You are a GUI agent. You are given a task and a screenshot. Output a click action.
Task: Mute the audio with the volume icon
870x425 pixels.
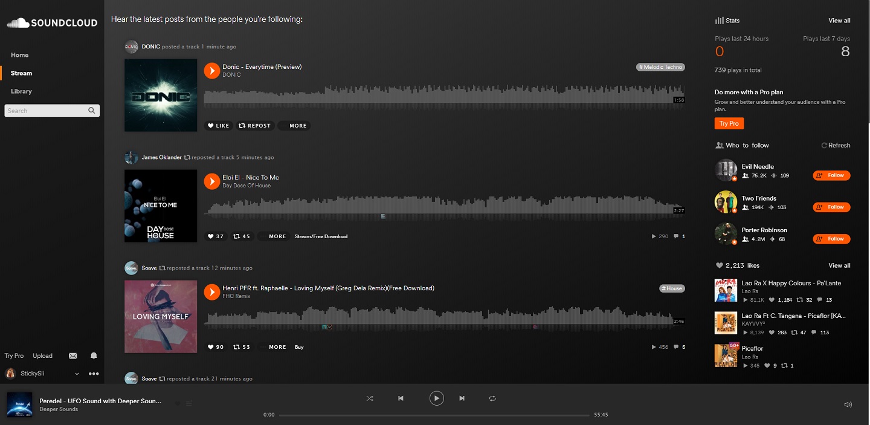coord(848,404)
